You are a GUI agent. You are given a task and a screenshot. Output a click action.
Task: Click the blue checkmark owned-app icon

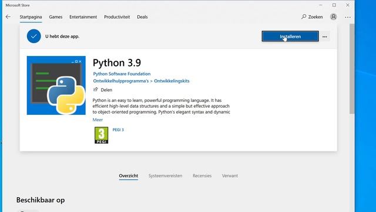click(34, 37)
